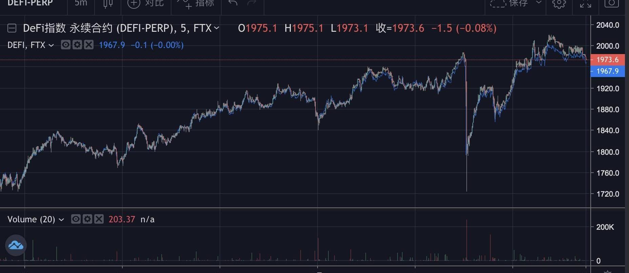This screenshot has width=629, height=273.
Task: Click the 指标 indicators button
Action: click(196, 3)
